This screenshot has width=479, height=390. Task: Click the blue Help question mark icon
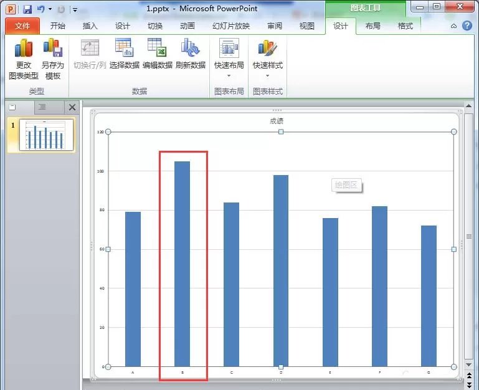(467, 26)
